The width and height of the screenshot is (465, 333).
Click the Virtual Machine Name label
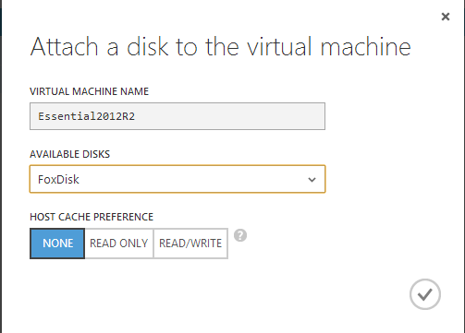(89, 91)
